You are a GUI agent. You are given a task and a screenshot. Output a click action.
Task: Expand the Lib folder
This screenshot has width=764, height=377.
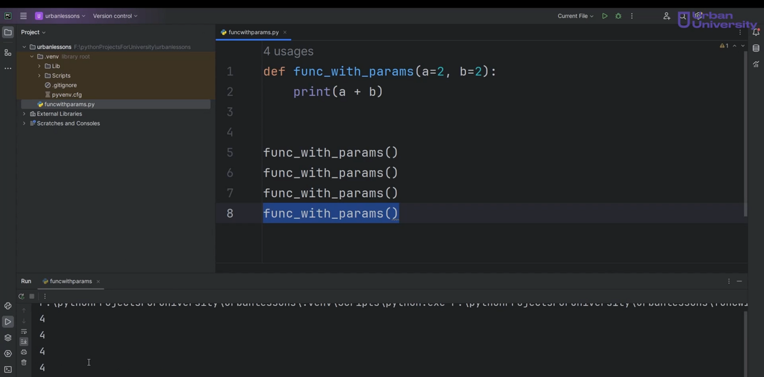click(x=39, y=66)
